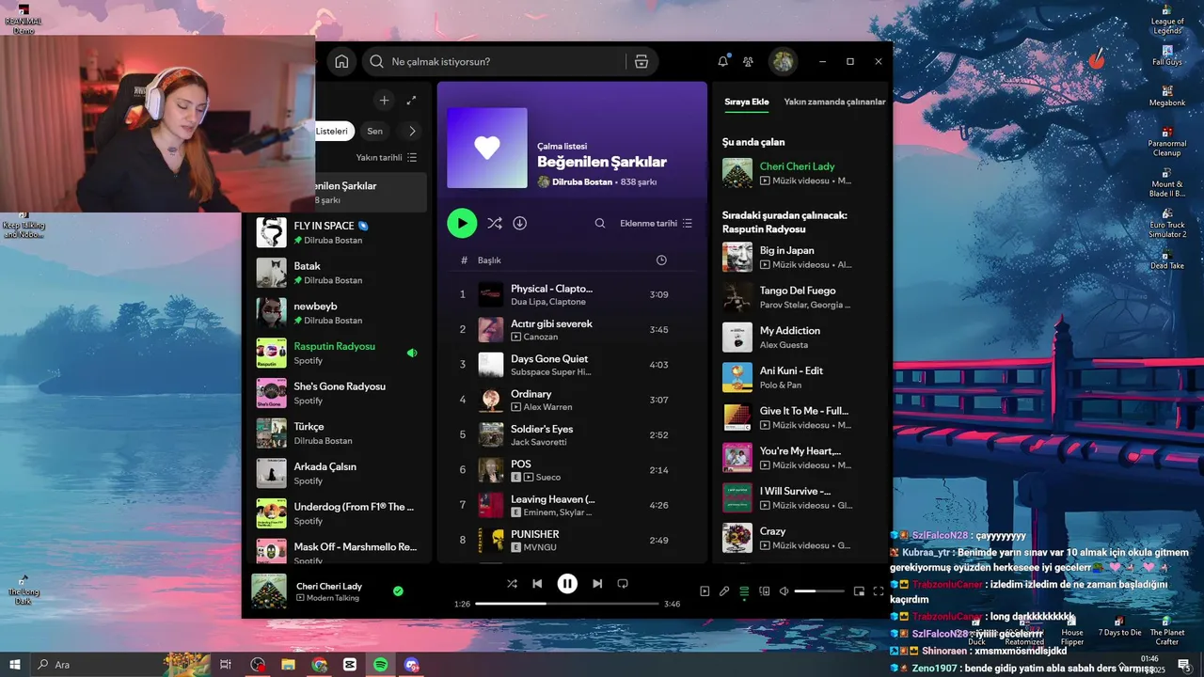Pause the current song
This screenshot has height=677, width=1204.
point(567,584)
